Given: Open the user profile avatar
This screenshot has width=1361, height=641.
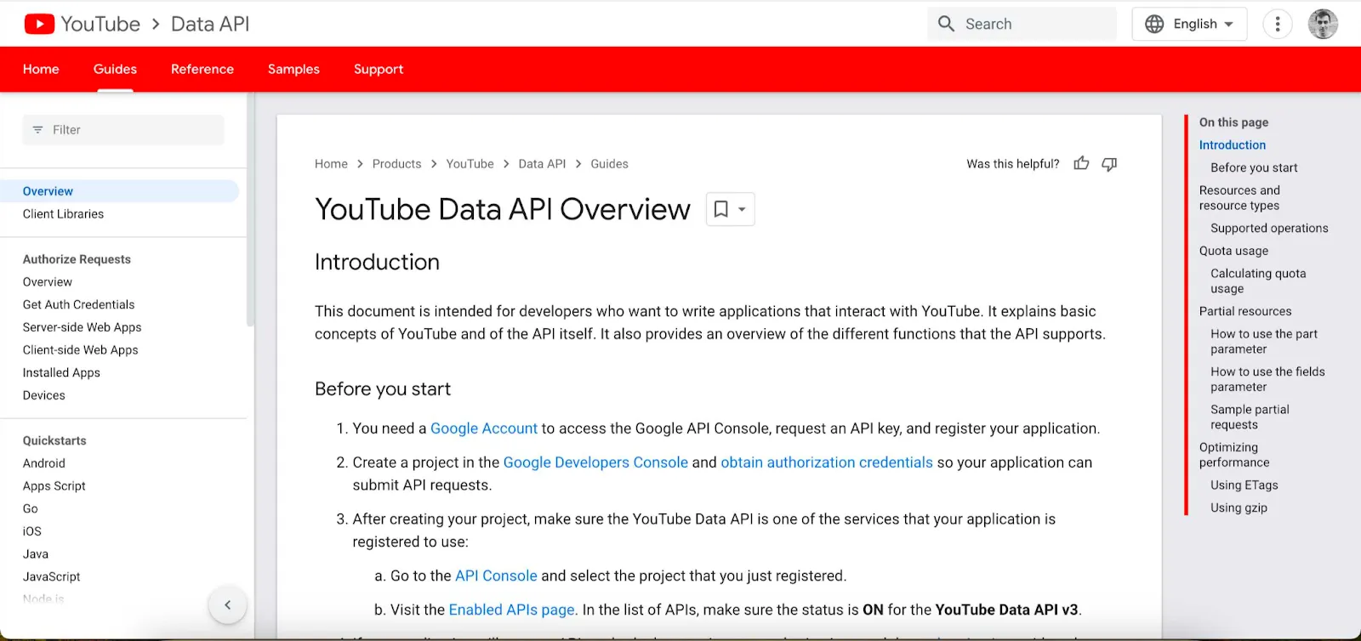Looking at the screenshot, I should (1323, 24).
